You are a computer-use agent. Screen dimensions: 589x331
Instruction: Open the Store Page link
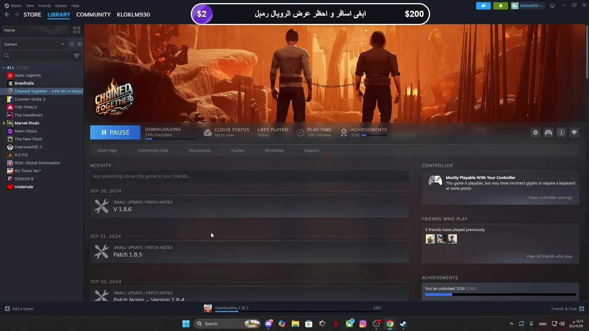coord(107,150)
